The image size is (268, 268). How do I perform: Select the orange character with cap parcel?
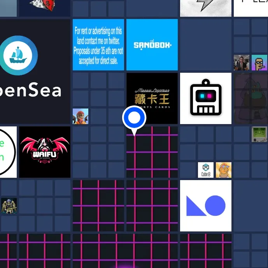(224, 170)
